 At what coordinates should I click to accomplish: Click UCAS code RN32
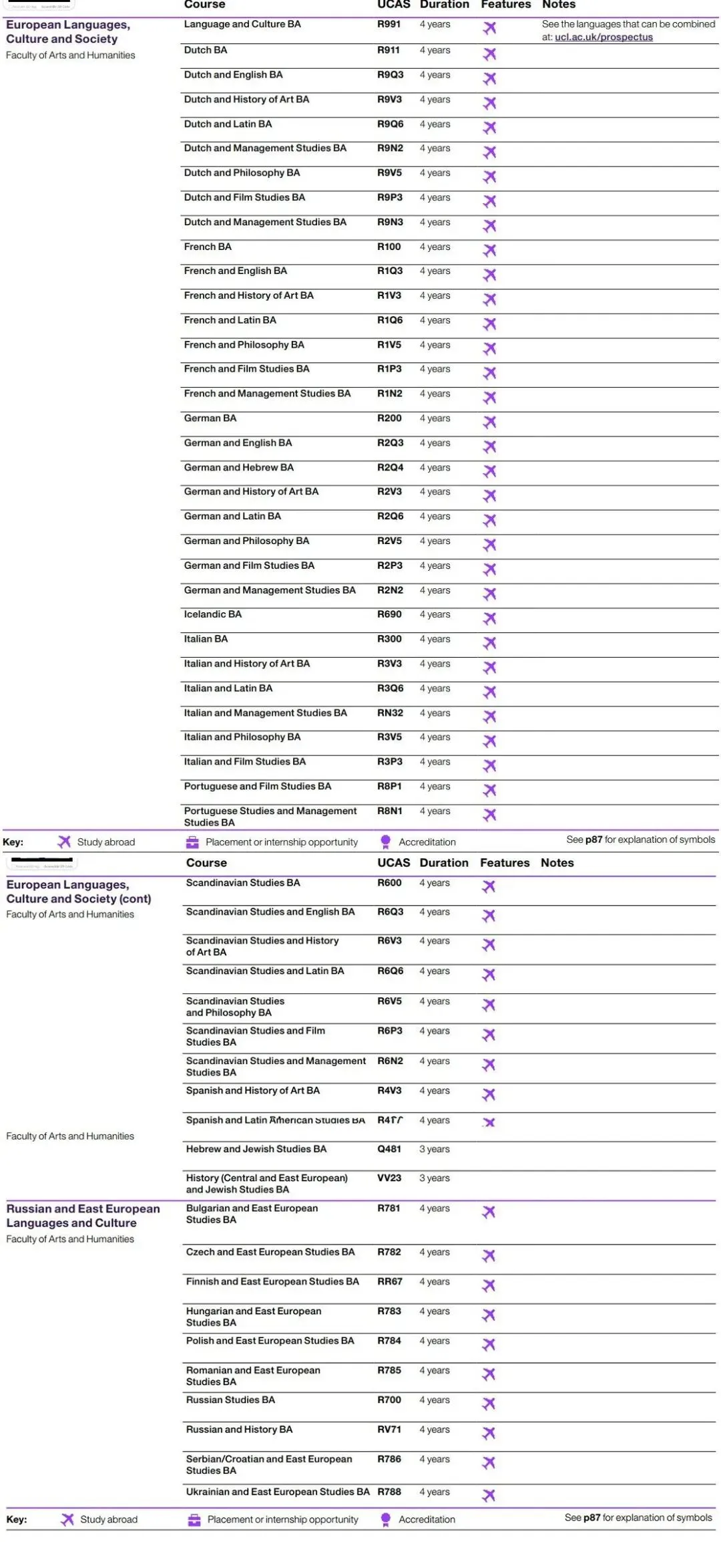click(x=390, y=713)
